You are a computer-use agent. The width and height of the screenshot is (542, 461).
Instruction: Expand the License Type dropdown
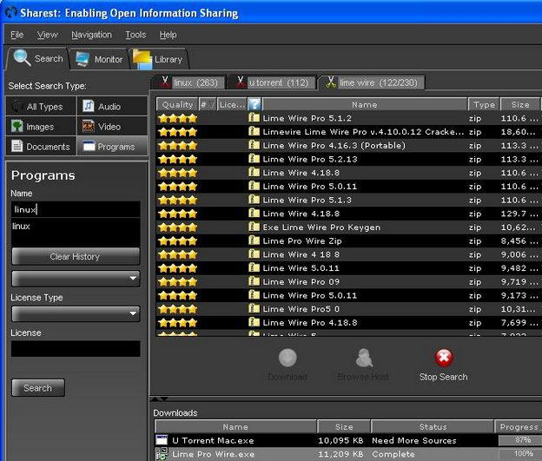(x=75, y=313)
